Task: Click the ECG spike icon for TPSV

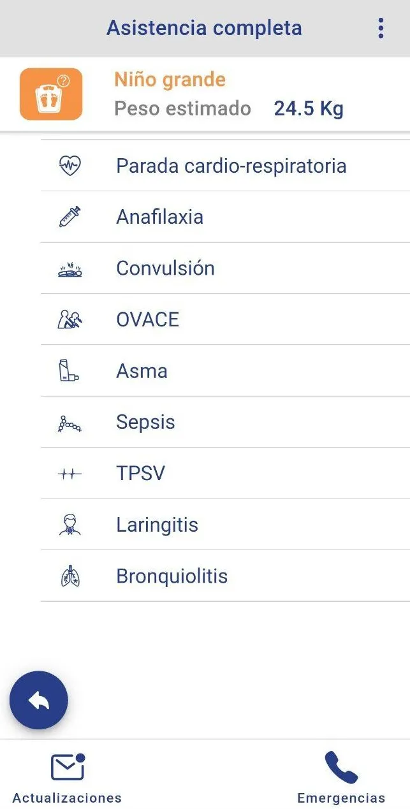Action: tap(70, 474)
